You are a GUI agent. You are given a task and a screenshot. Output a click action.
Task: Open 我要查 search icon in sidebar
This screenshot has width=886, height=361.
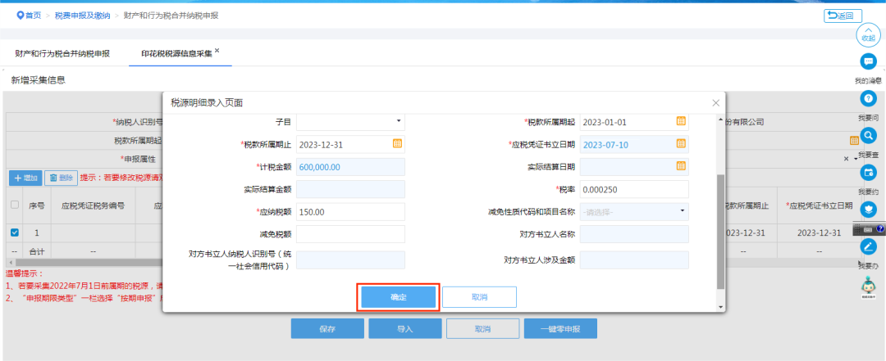point(868,135)
